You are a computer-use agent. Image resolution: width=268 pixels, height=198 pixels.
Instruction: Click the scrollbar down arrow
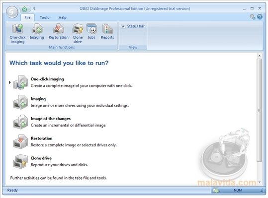(260, 182)
